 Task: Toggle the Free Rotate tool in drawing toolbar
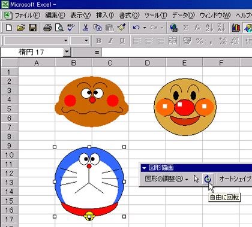(x=208, y=179)
